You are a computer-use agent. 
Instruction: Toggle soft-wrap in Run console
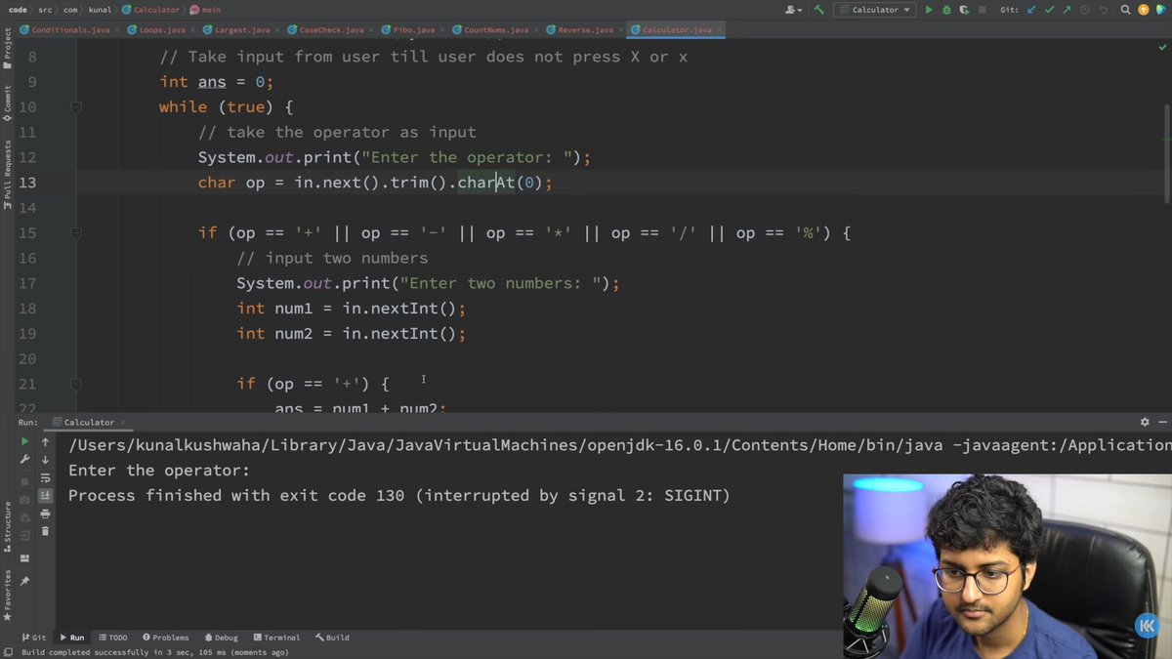(x=45, y=478)
